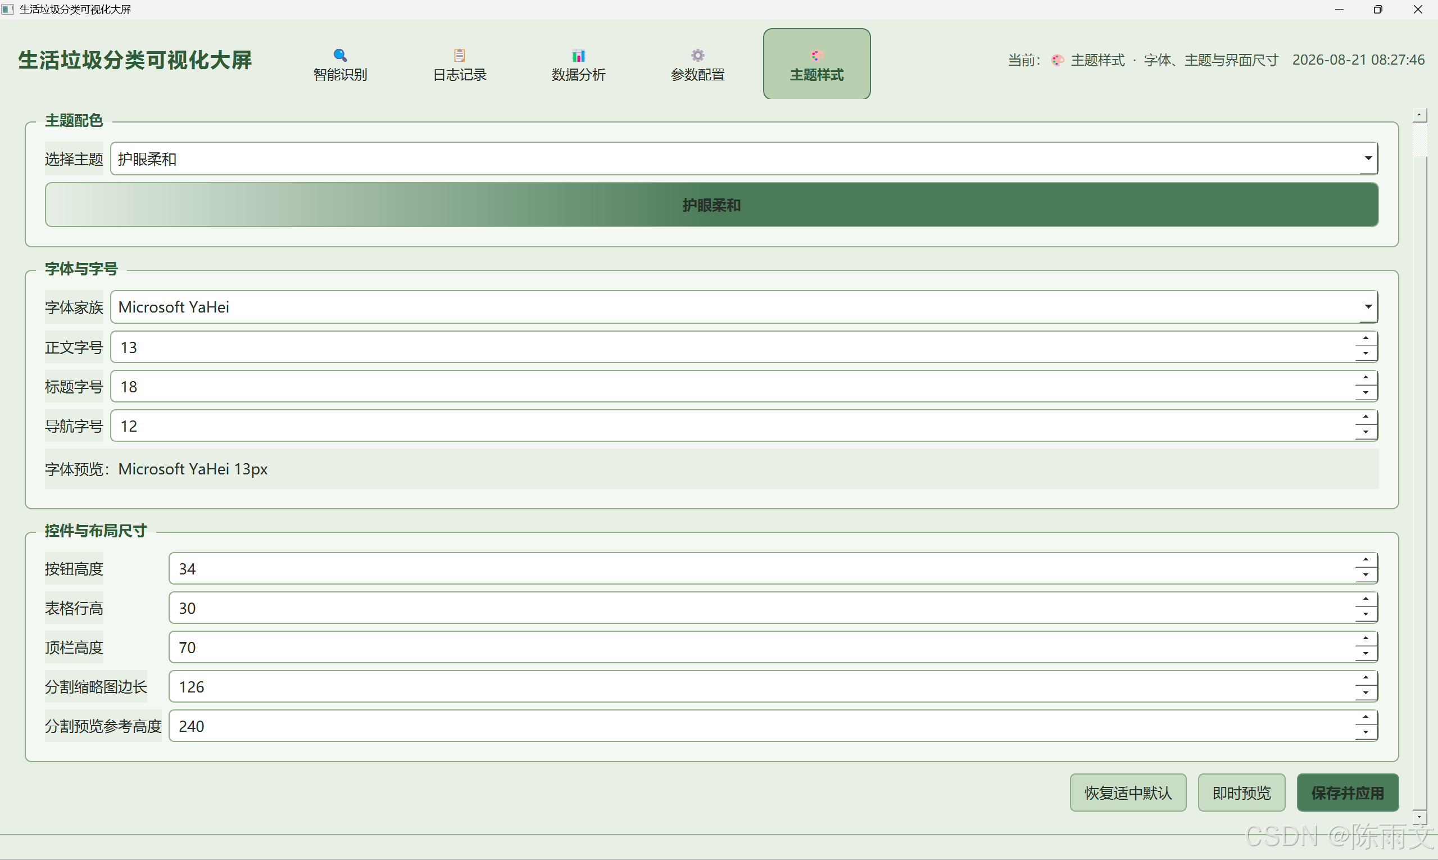Switch to the 日志记录 tab
This screenshot has height=860, width=1438.
pyautogui.click(x=460, y=64)
